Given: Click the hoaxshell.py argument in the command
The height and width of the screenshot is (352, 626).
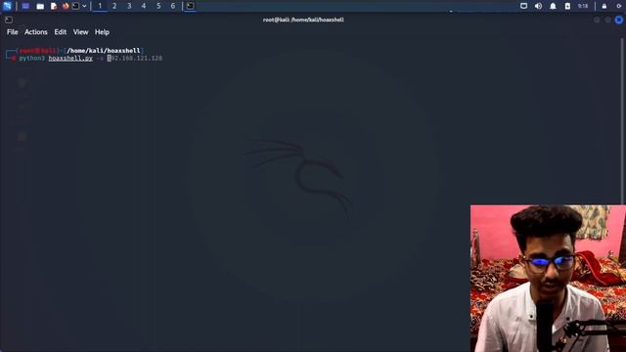Looking at the screenshot, I should pyautogui.click(x=70, y=59).
